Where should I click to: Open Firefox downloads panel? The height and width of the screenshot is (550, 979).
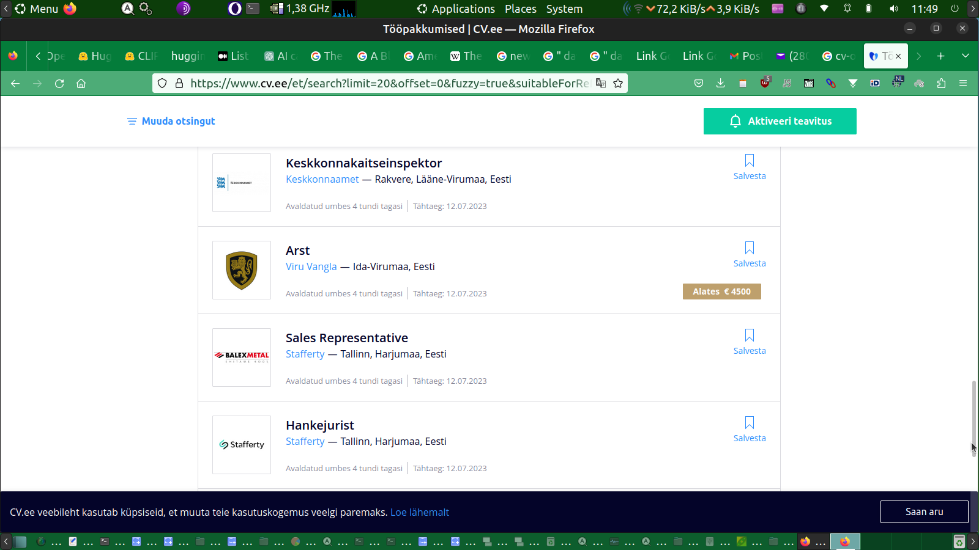tap(721, 83)
